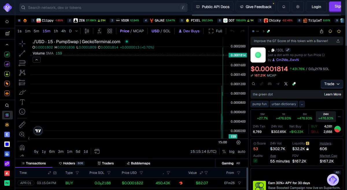The width and height of the screenshot is (347, 190).
Task: Expand the timeframe dropdown arrow after D
Action: point(76,31)
